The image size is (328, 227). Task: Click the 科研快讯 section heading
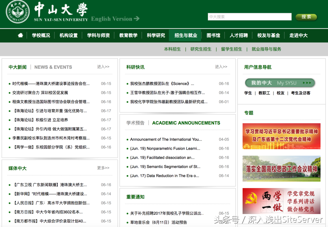(x=135, y=67)
